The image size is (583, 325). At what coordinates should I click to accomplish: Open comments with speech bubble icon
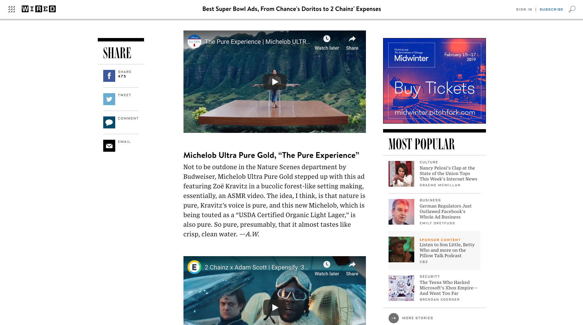click(109, 123)
